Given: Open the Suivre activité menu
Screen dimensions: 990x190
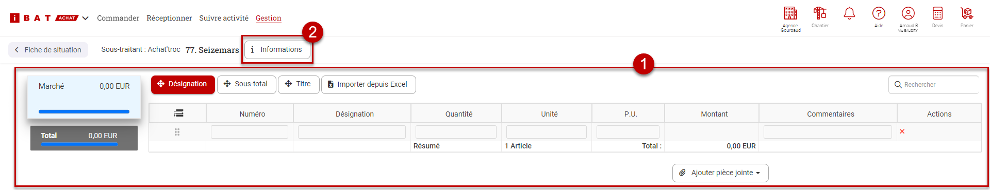Looking at the screenshot, I should tap(224, 18).
